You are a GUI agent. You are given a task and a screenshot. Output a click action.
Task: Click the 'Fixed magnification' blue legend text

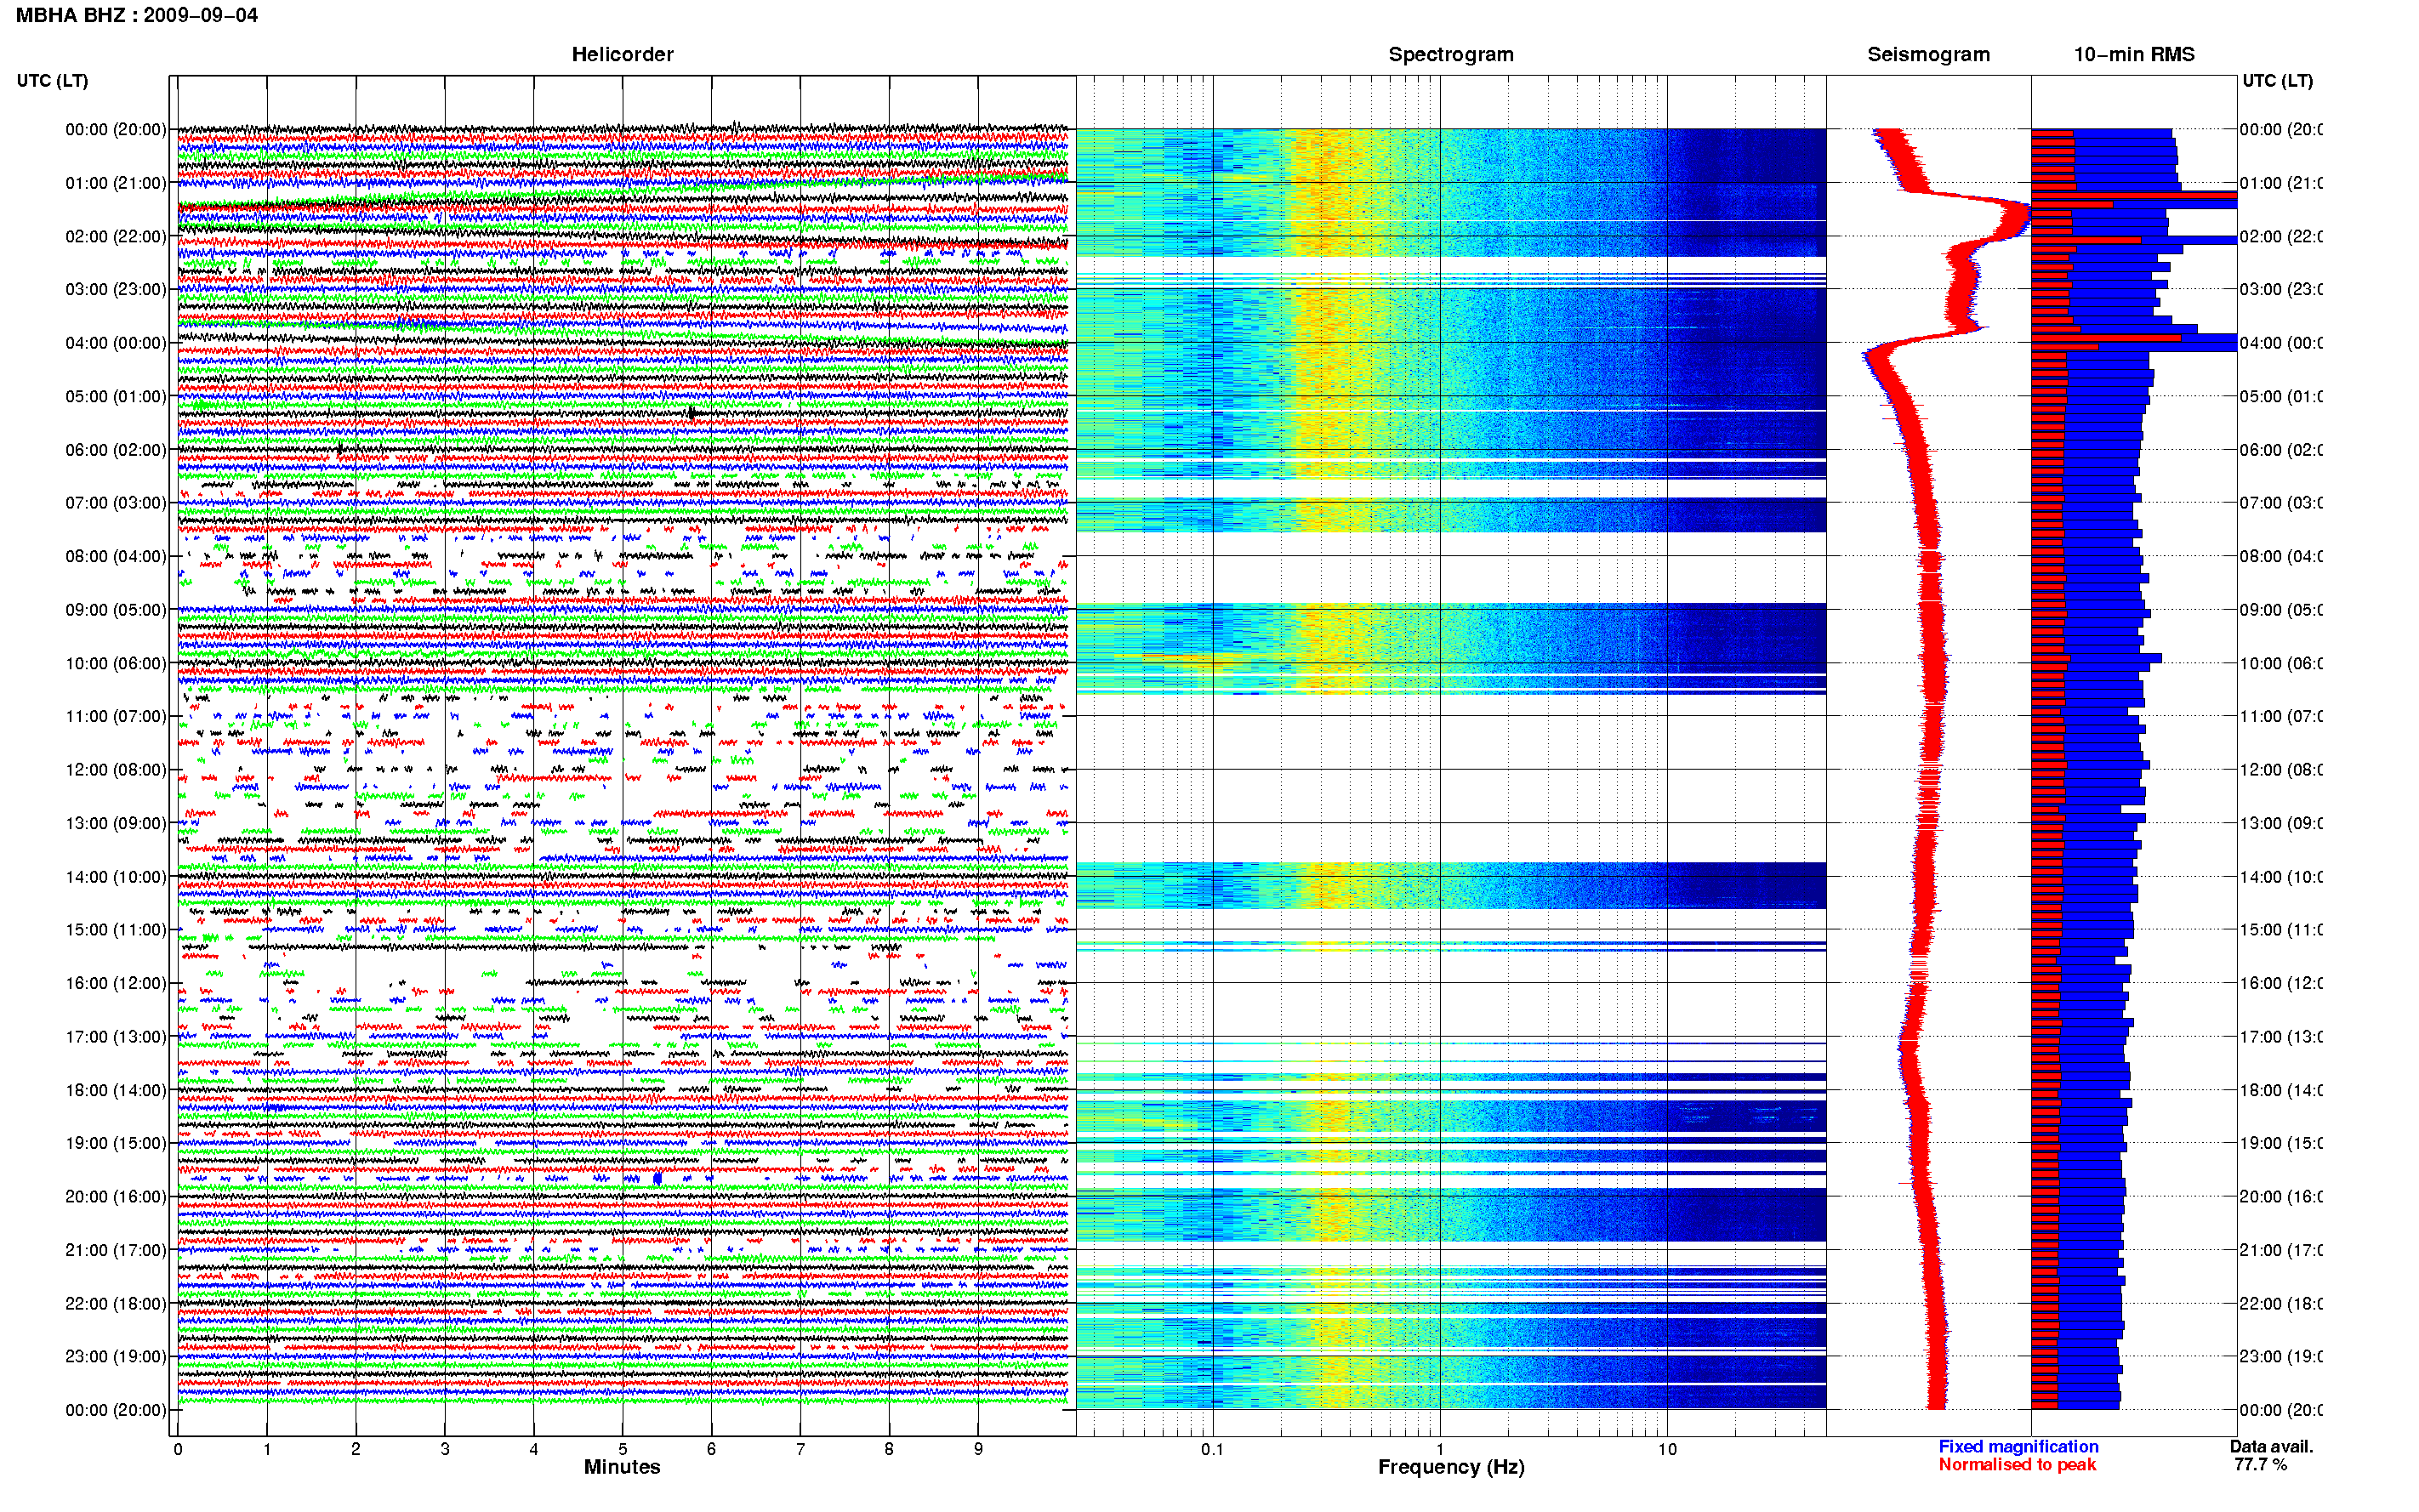(2018, 1446)
